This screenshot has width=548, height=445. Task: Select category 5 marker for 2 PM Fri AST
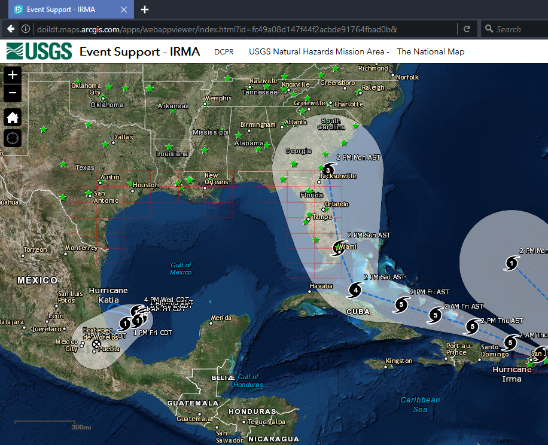(401, 304)
